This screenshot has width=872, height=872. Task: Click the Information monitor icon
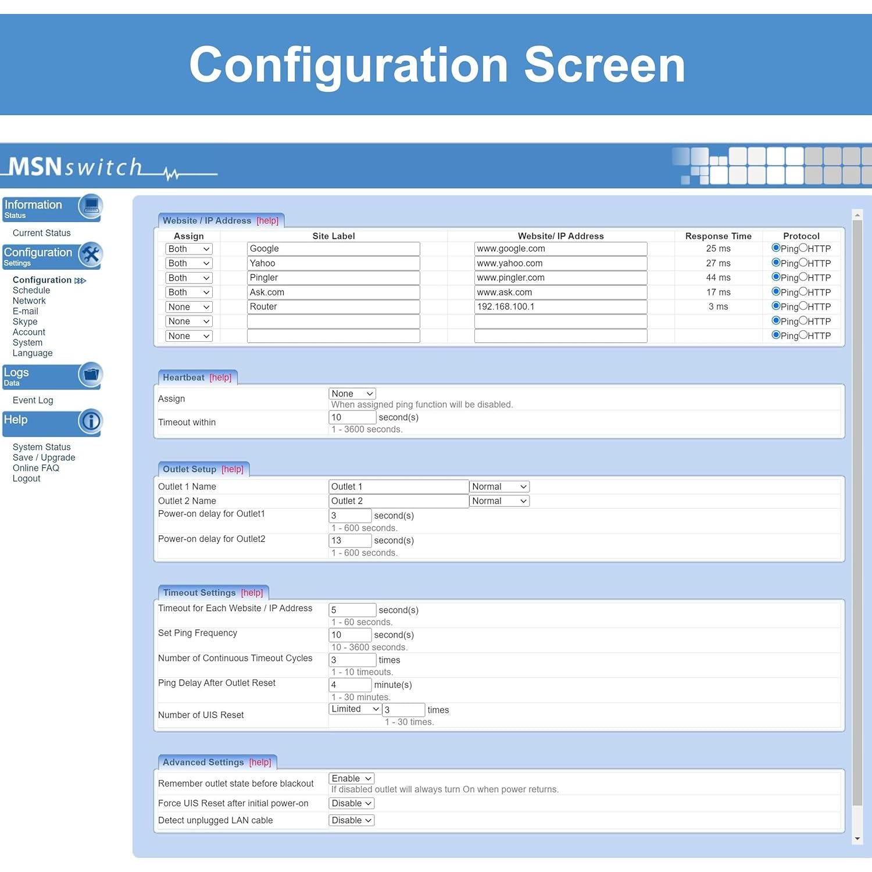[x=91, y=206]
